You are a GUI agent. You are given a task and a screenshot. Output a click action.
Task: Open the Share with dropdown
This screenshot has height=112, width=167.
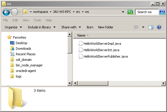[71, 27]
